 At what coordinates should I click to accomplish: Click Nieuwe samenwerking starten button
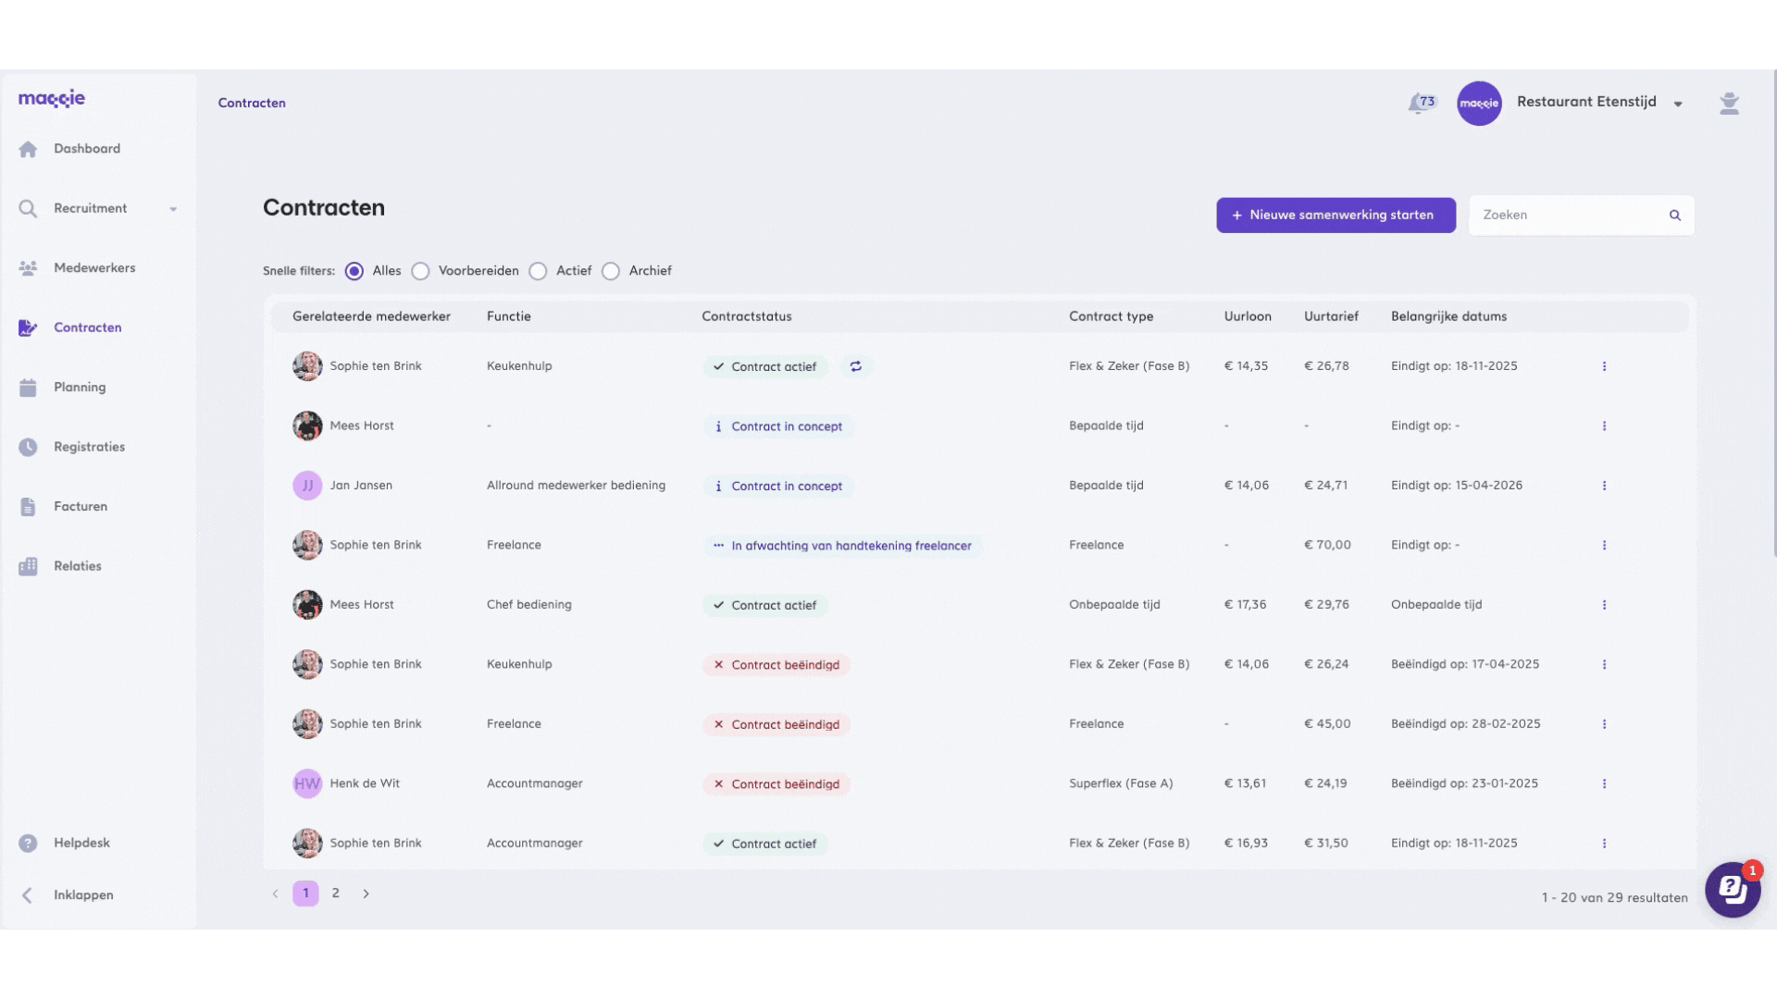(x=1336, y=216)
